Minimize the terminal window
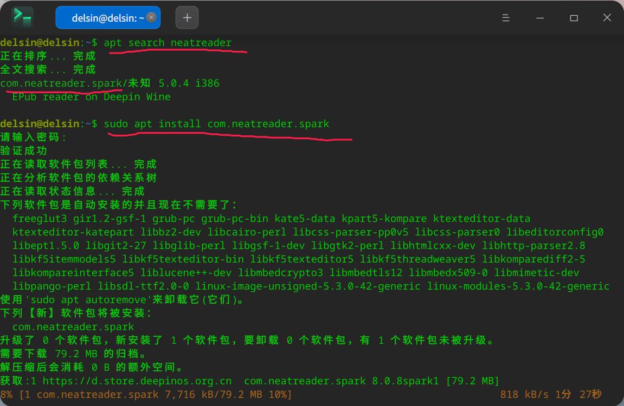 point(540,17)
